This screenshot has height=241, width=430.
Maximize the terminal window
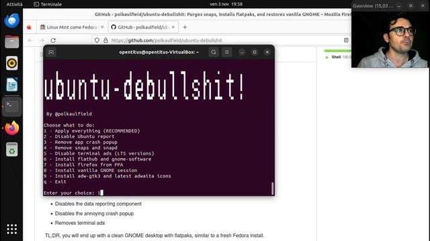(255, 52)
